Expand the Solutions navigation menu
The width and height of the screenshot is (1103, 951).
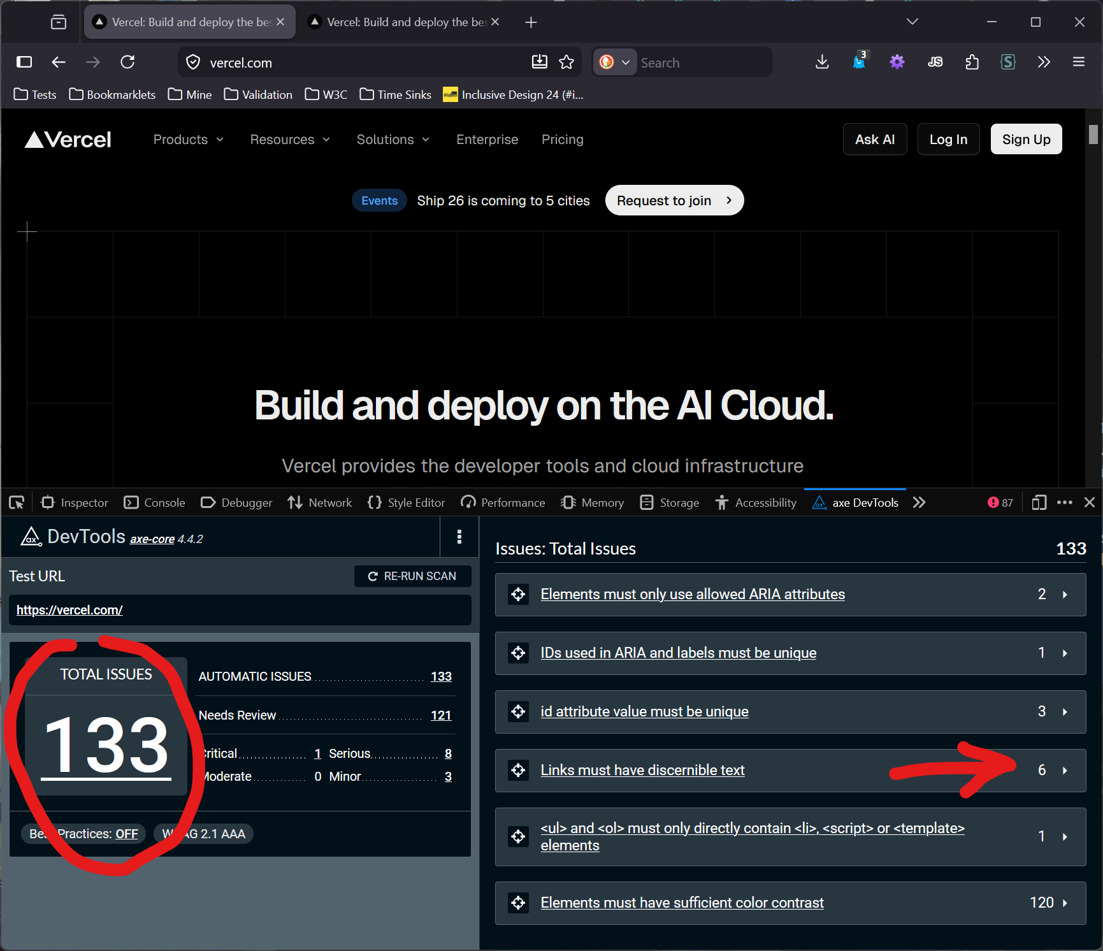click(x=393, y=140)
